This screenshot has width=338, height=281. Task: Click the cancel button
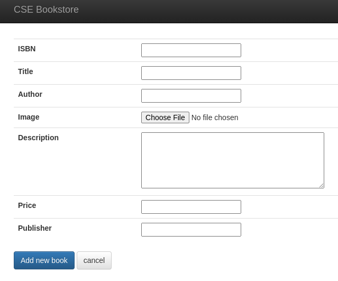94,260
